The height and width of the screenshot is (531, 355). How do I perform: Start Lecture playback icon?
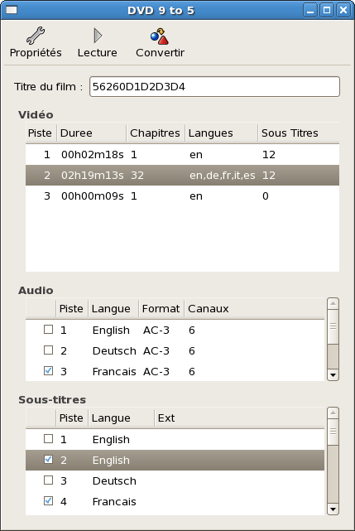[x=98, y=36]
